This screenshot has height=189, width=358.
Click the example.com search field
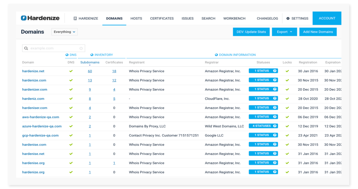(54, 48)
